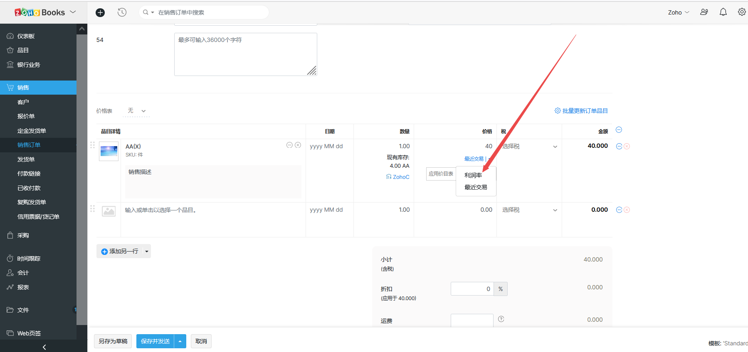Choose 最近交易 from the popup menu
This screenshot has width=748, height=352.
476,187
